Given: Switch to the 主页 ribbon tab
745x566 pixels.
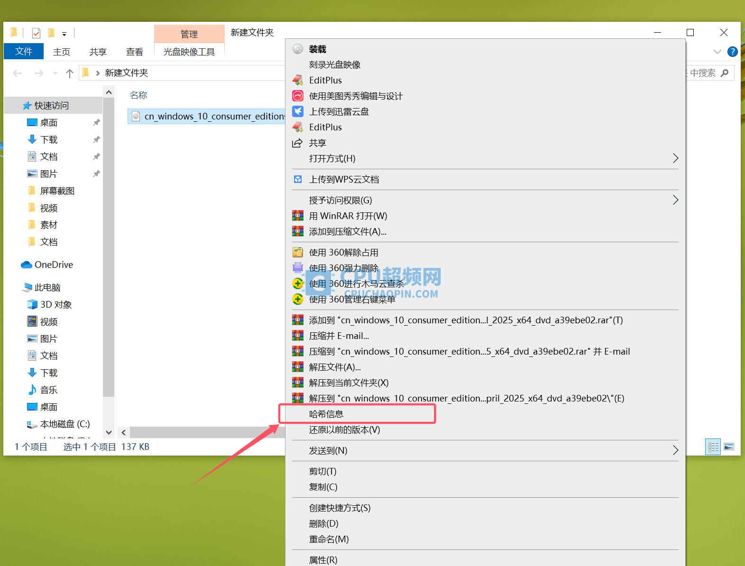Looking at the screenshot, I should 62,52.
